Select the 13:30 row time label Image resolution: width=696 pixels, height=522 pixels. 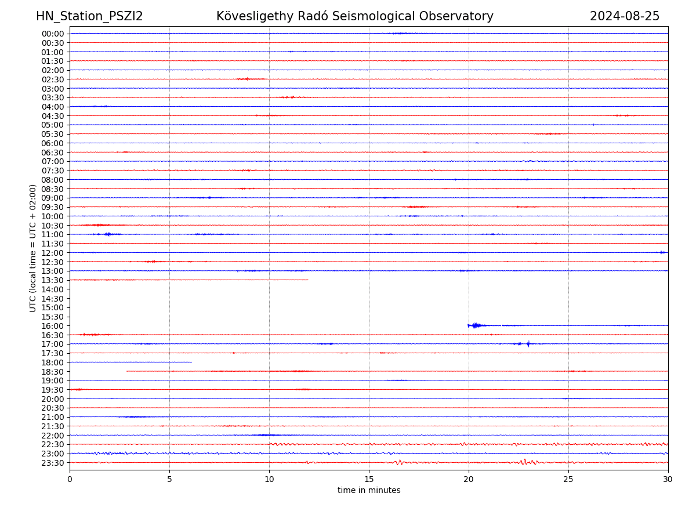point(52,280)
